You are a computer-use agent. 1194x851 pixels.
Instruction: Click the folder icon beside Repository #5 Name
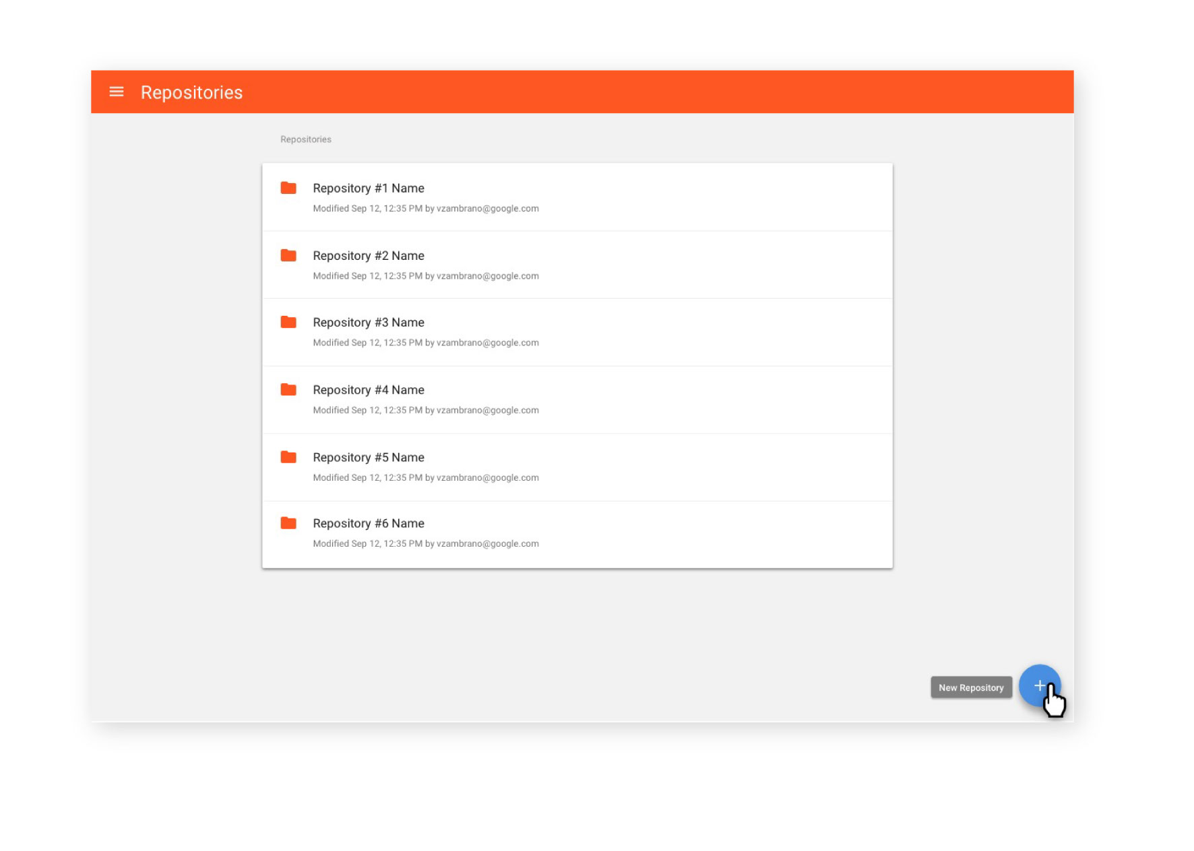[288, 456]
